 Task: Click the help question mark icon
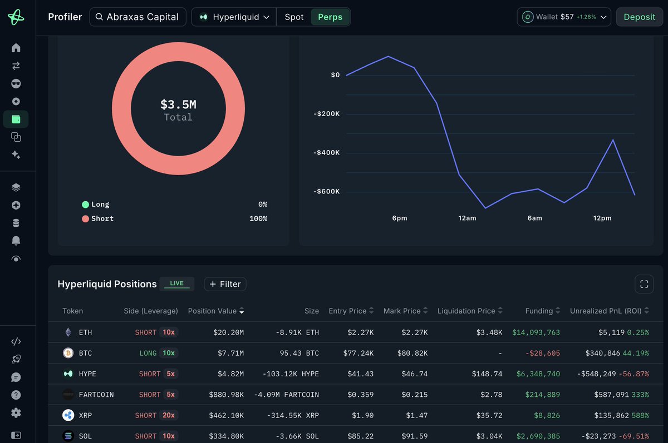pos(16,395)
